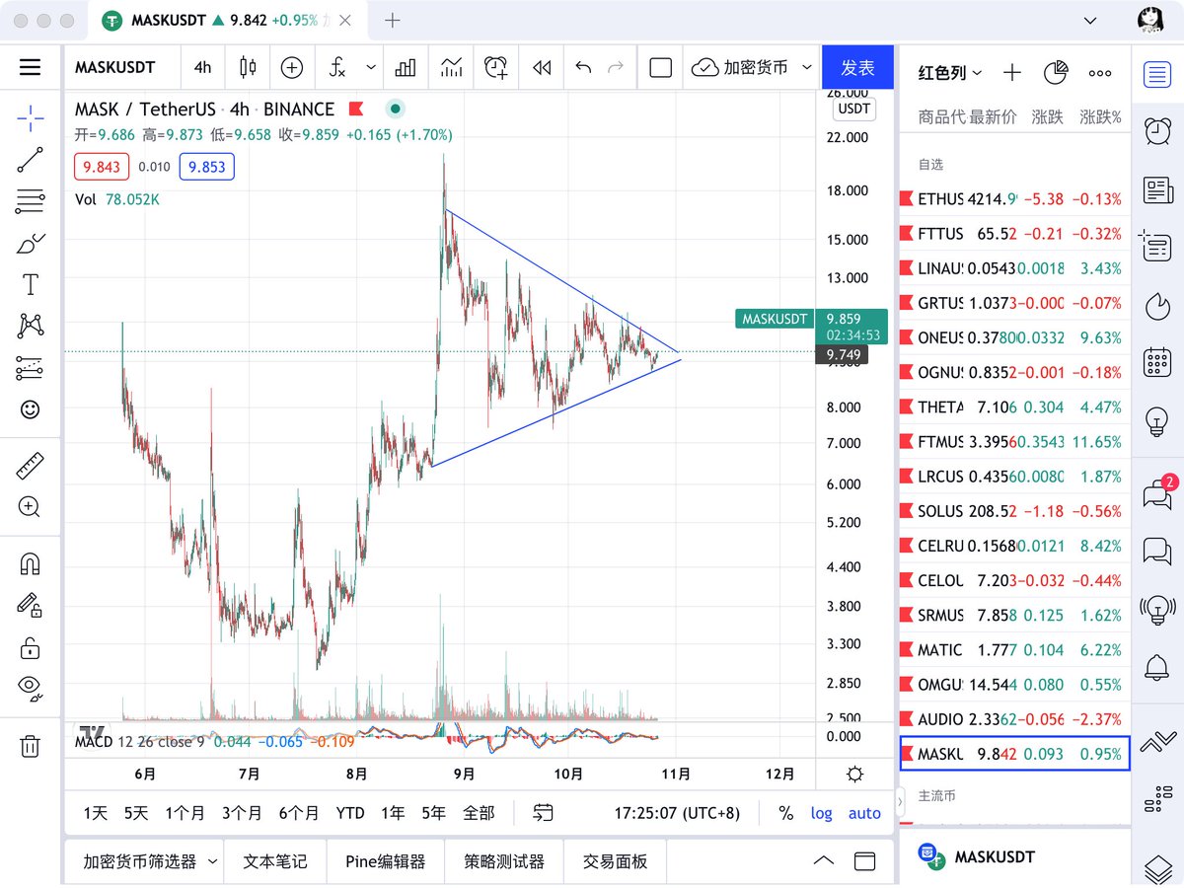Image resolution: width=1184 pixels, height=888 pixels.
Task: Open the Pine编辑器 tab
Action: 386,861
